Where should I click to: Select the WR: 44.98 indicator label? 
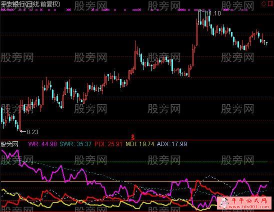point(42,144)
